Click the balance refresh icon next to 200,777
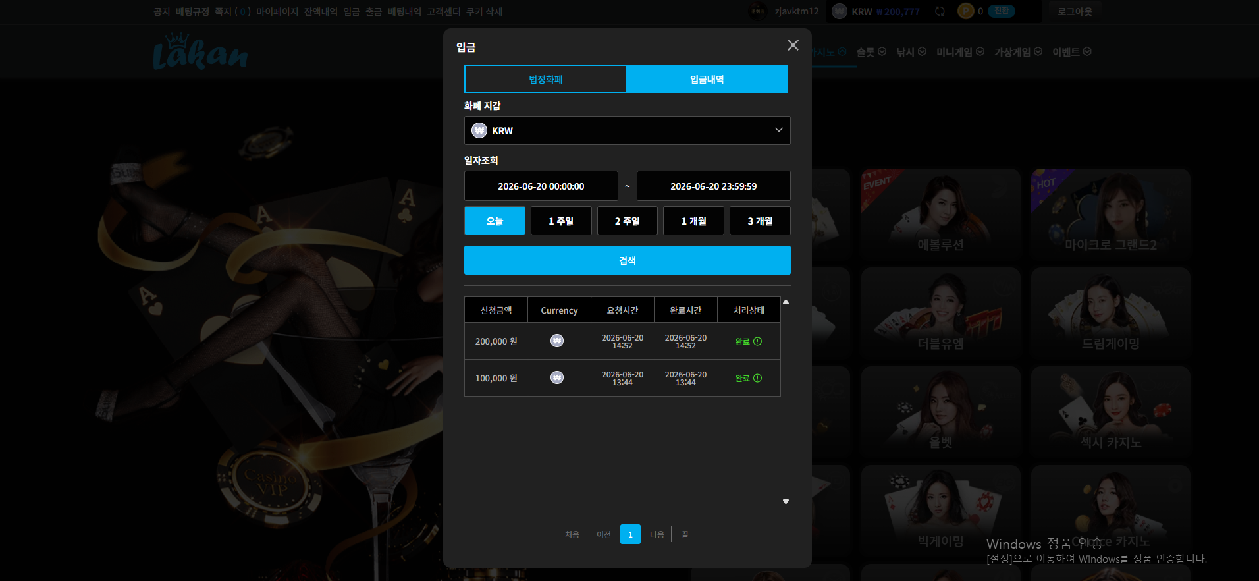Screen dimensions: 1259x581 click(x=940, y=11)
